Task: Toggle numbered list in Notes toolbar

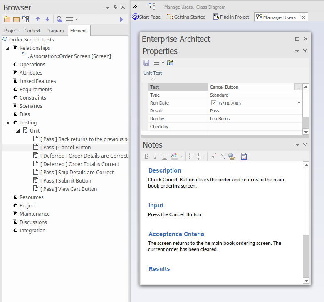Action: coord(201,156)
